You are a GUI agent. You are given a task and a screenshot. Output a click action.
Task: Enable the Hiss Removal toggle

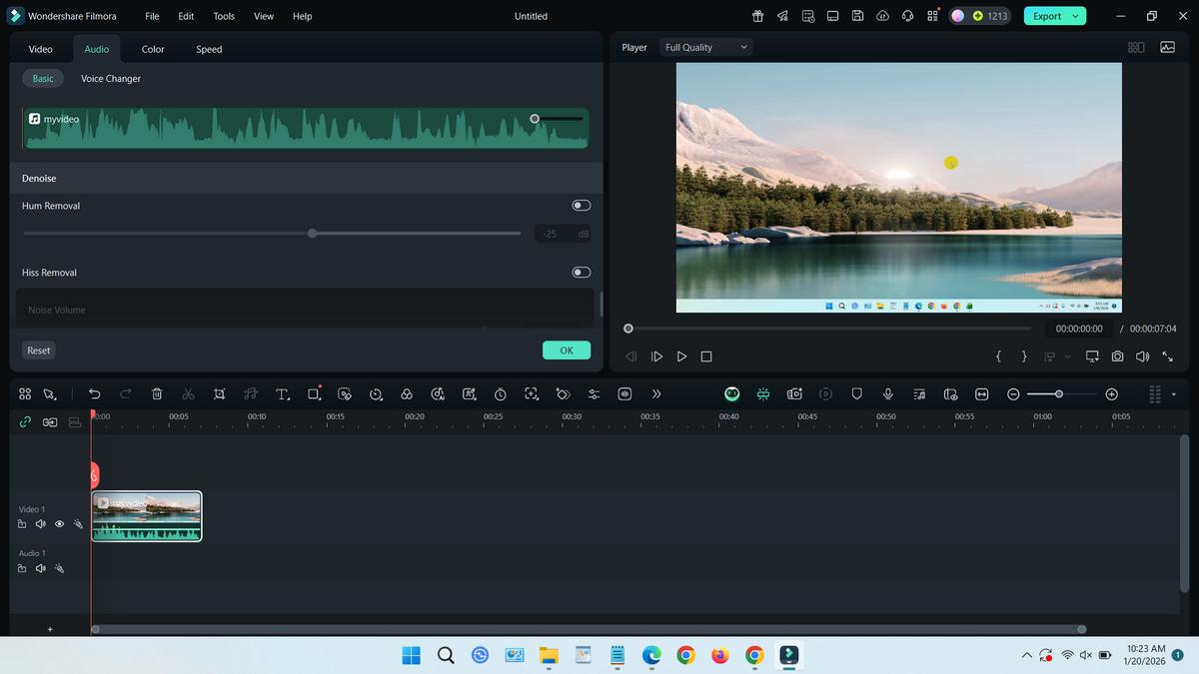click(x=581, y=272)
